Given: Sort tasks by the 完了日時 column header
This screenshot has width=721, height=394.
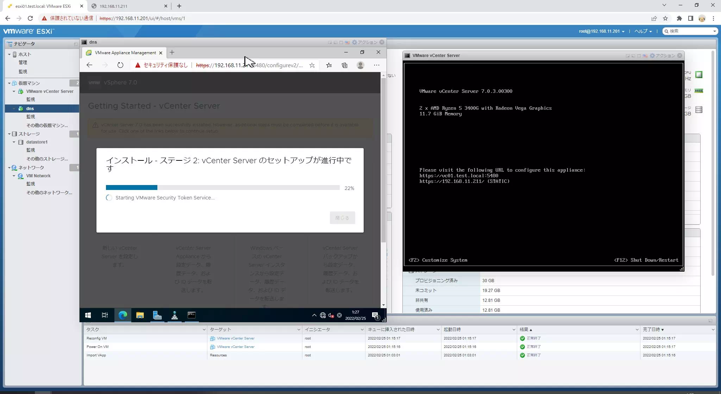Looking at the screenshot, I should click(678, 330).
